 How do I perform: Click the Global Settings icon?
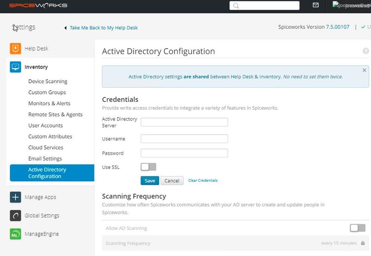point(15,215)
